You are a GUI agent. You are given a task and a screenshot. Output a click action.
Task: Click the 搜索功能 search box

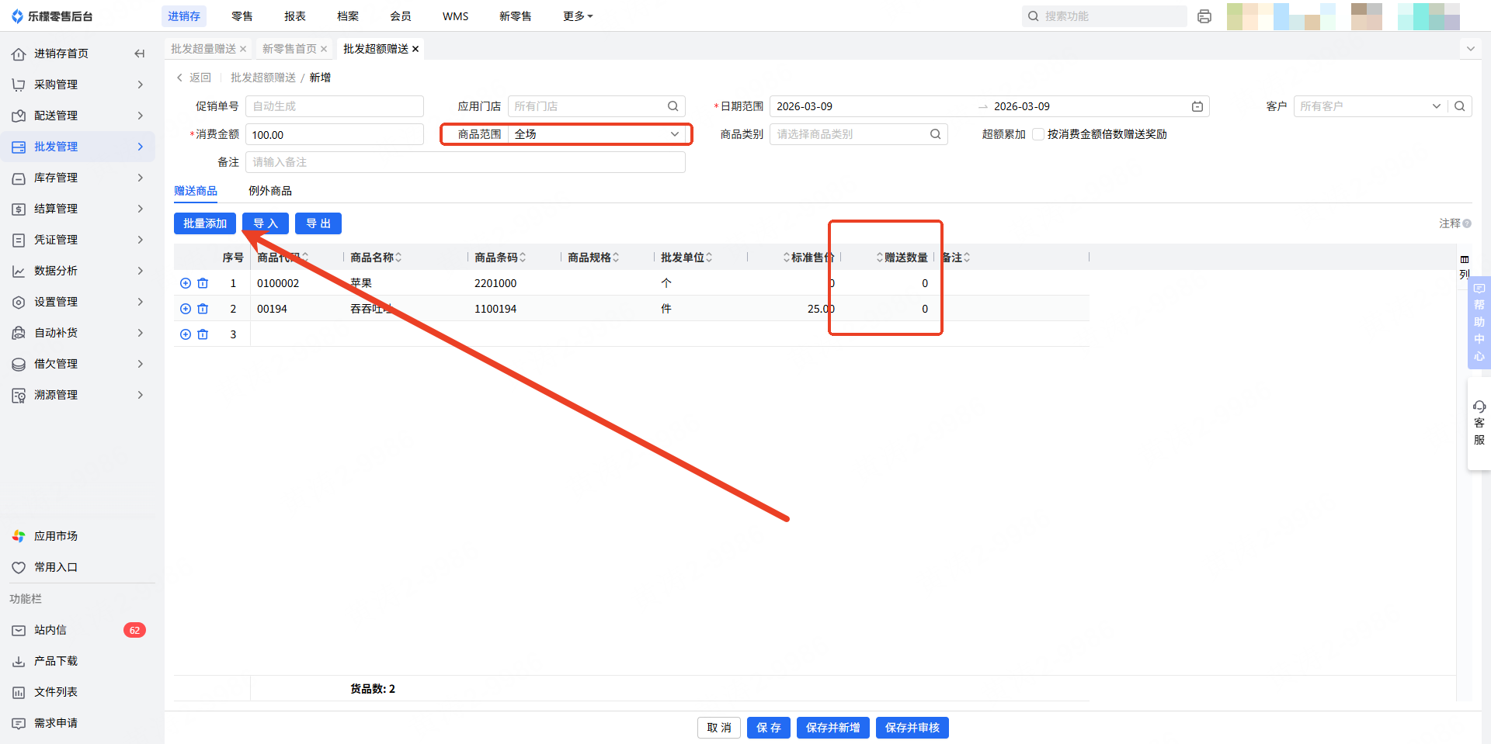pos(1104,16)
